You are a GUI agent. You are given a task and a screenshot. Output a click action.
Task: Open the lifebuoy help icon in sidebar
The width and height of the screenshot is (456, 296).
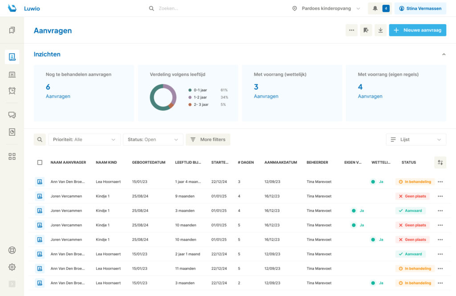tap(12, 250)
